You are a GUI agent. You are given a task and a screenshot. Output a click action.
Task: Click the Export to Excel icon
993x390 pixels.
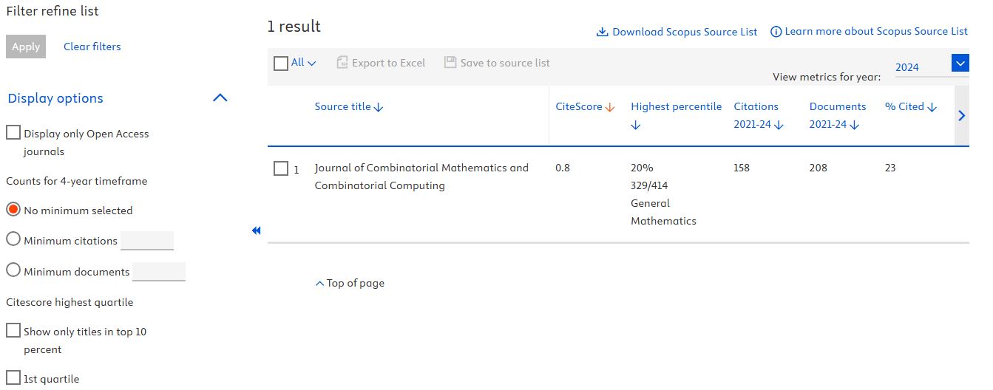click(342, 63)
